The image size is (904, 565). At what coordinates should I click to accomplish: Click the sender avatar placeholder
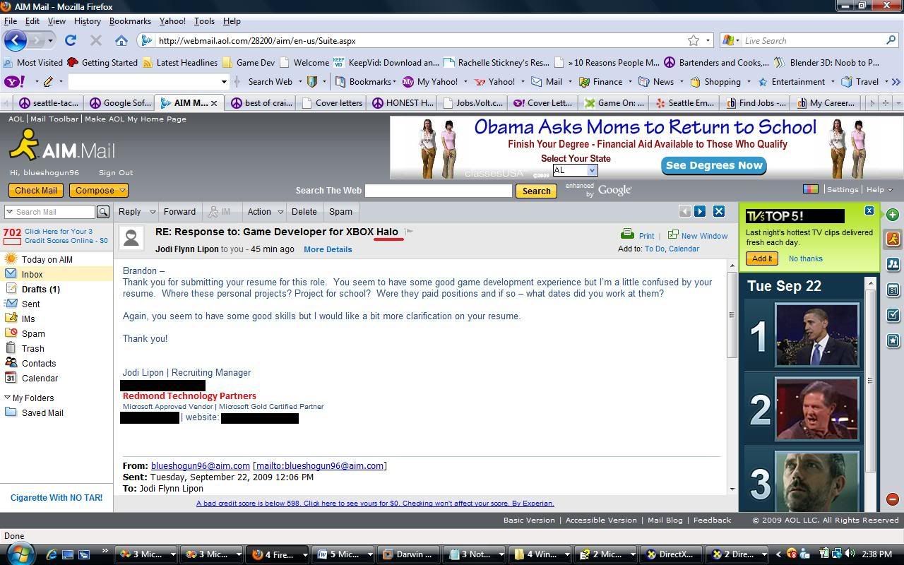tap(131, 238)
